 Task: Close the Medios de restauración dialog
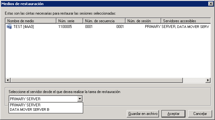tap(211, 4)
